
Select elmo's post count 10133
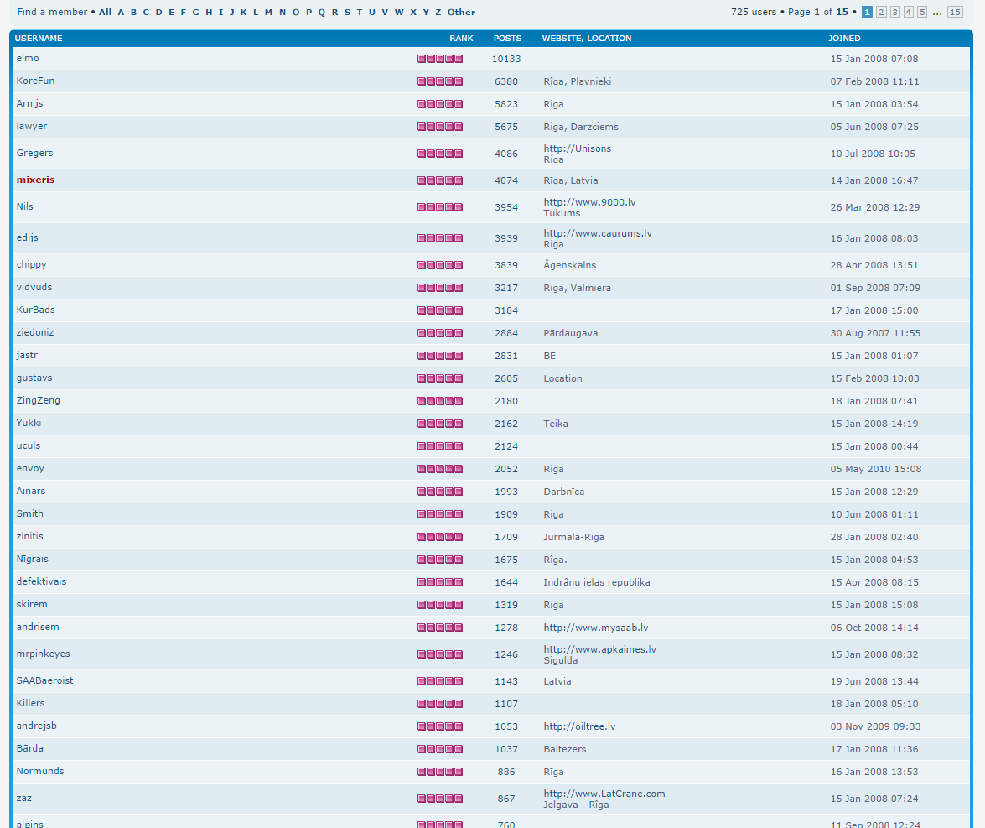(506, 59)
